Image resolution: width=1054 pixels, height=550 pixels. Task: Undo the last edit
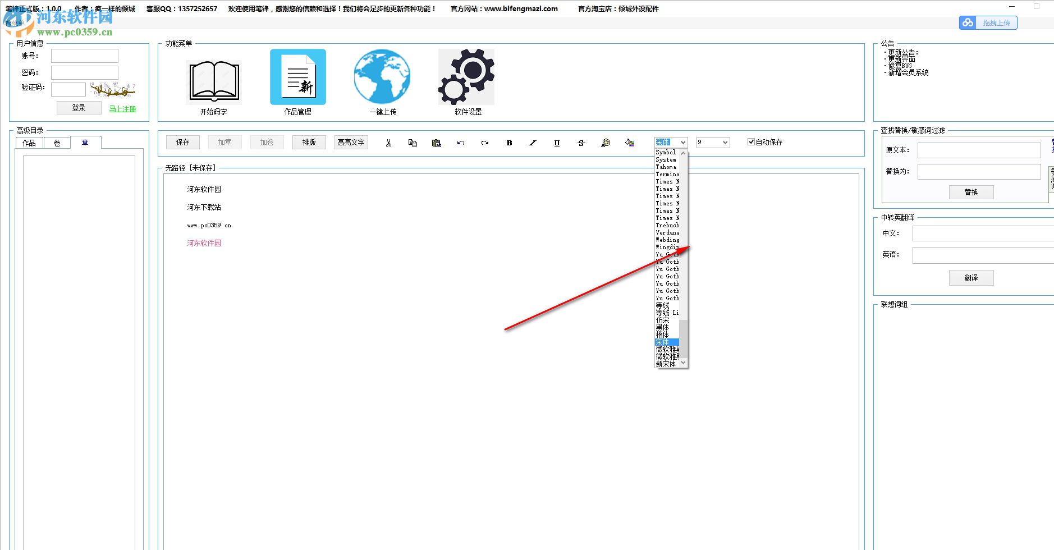click(461, 143)
